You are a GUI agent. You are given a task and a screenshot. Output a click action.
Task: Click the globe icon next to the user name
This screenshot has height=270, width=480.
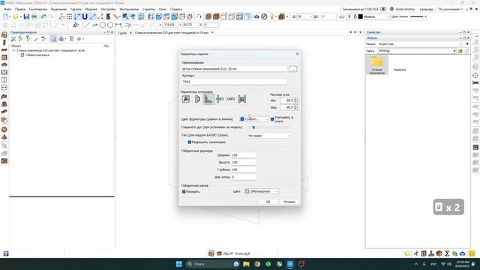tap(391, 9)
